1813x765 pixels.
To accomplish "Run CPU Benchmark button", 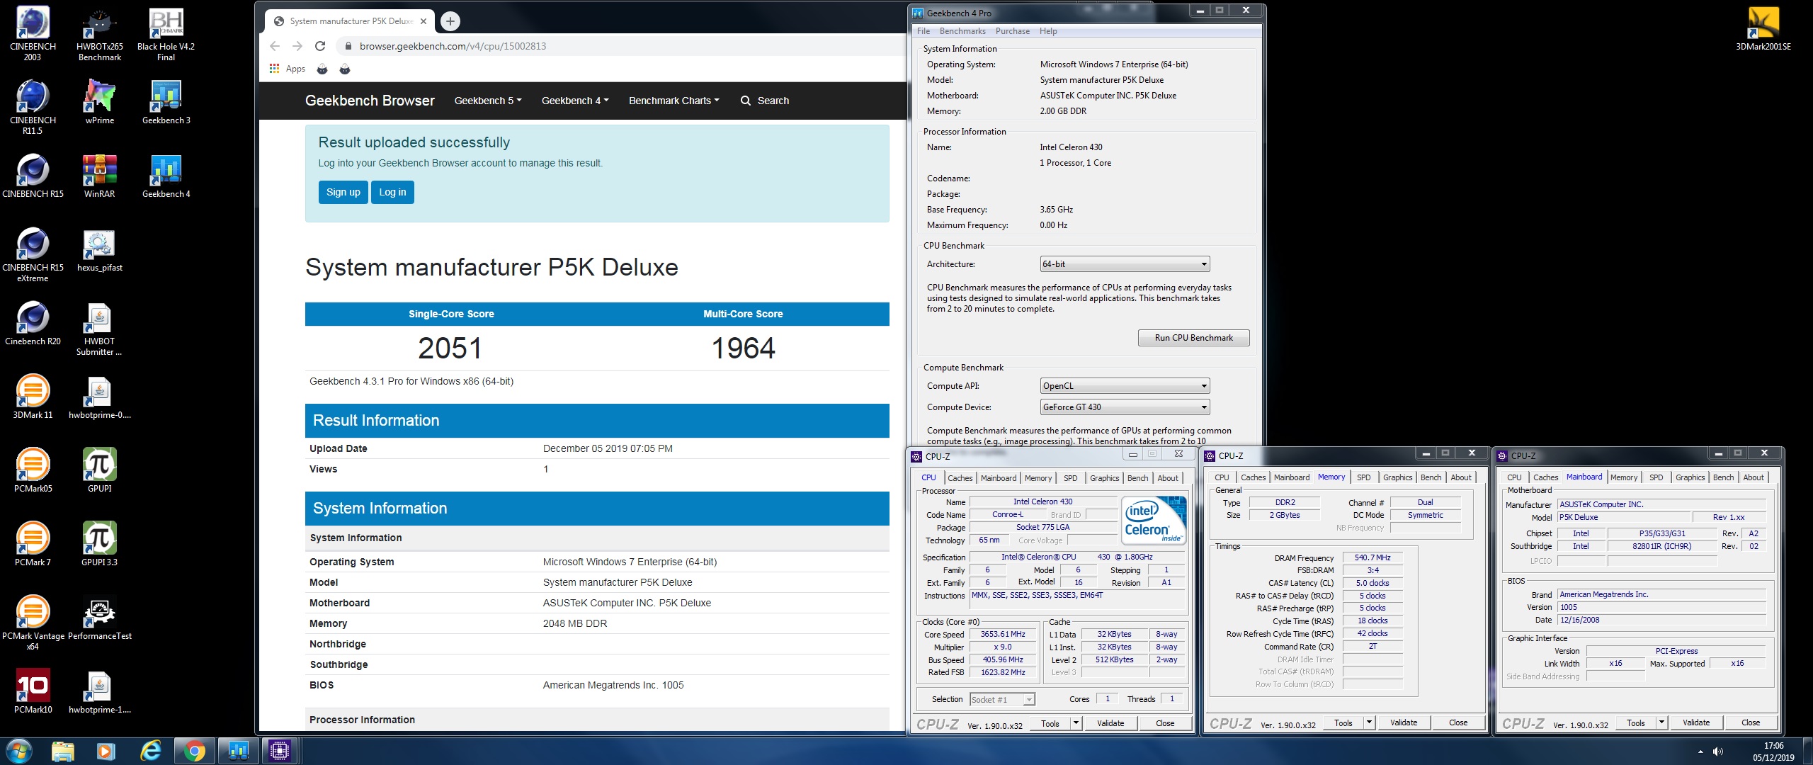I will [1193, 338].
